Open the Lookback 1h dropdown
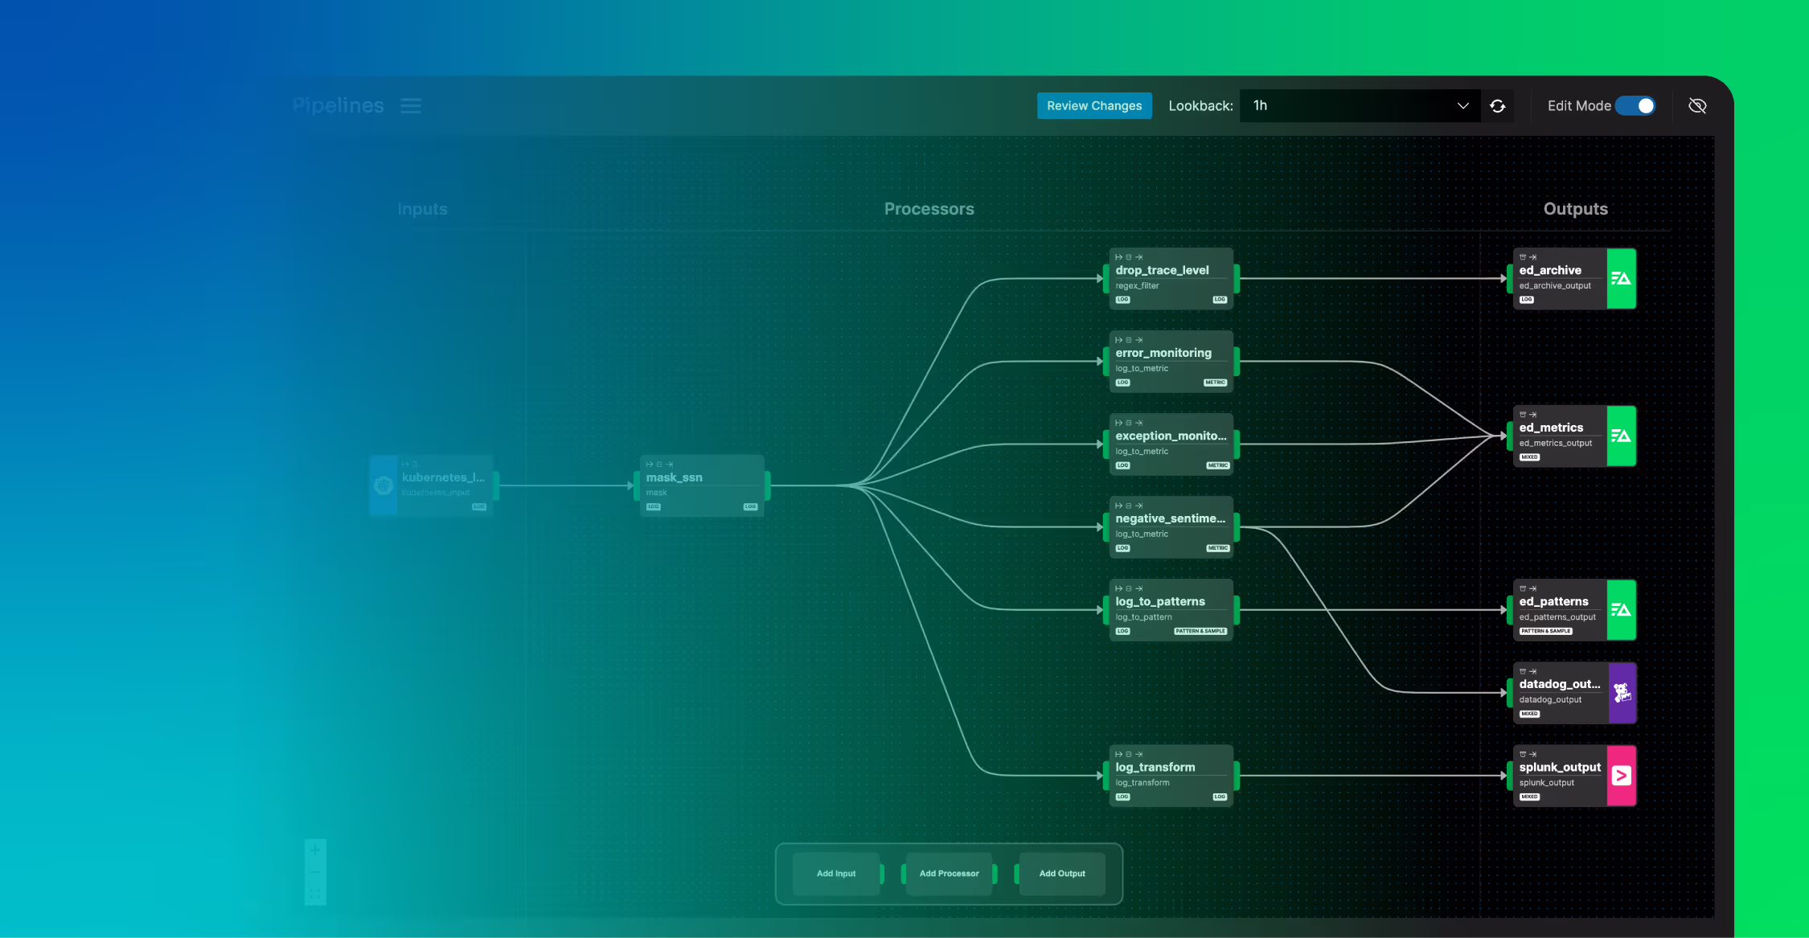This screenshot has width=1809, height=938. pyautogui.click(x=1359, y=105)
